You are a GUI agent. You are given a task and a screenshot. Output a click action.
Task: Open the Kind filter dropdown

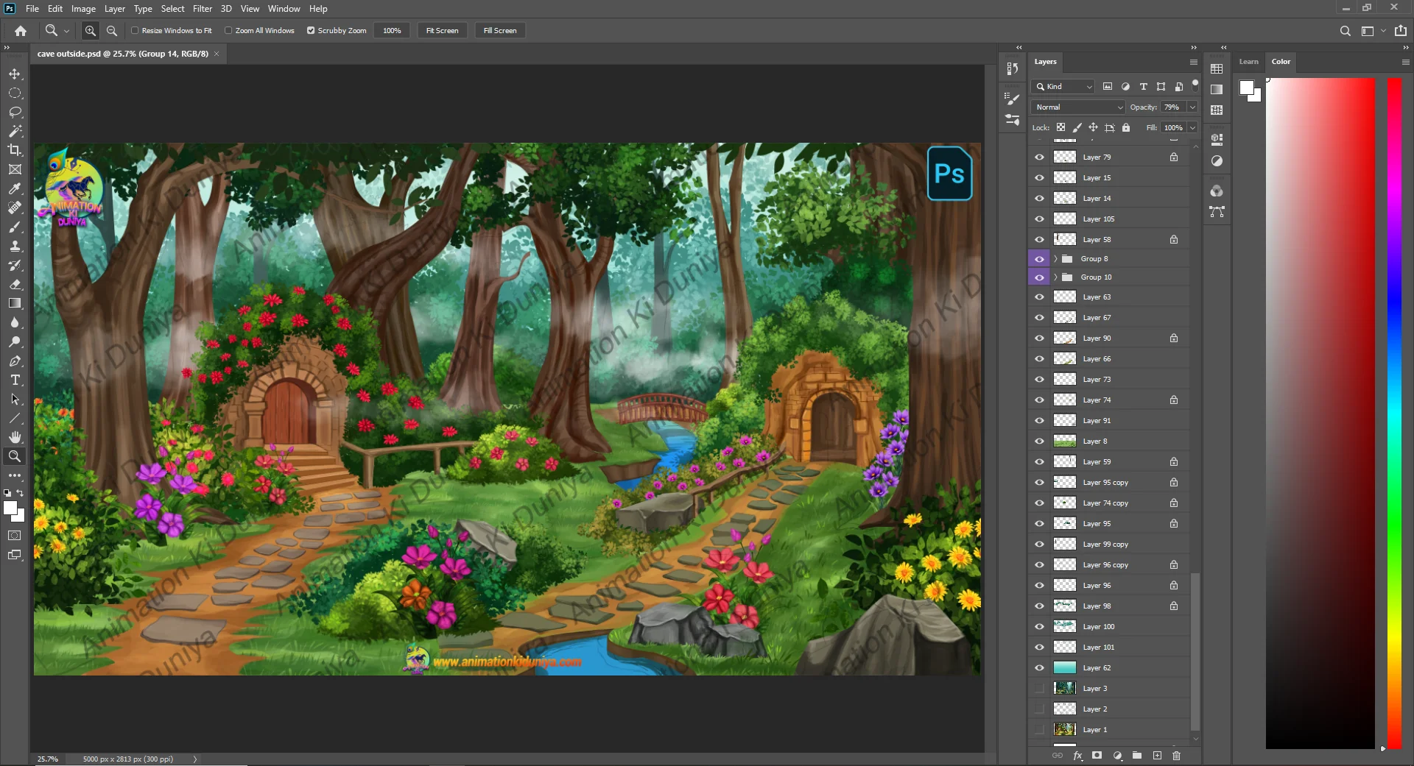coord(1063,87)
